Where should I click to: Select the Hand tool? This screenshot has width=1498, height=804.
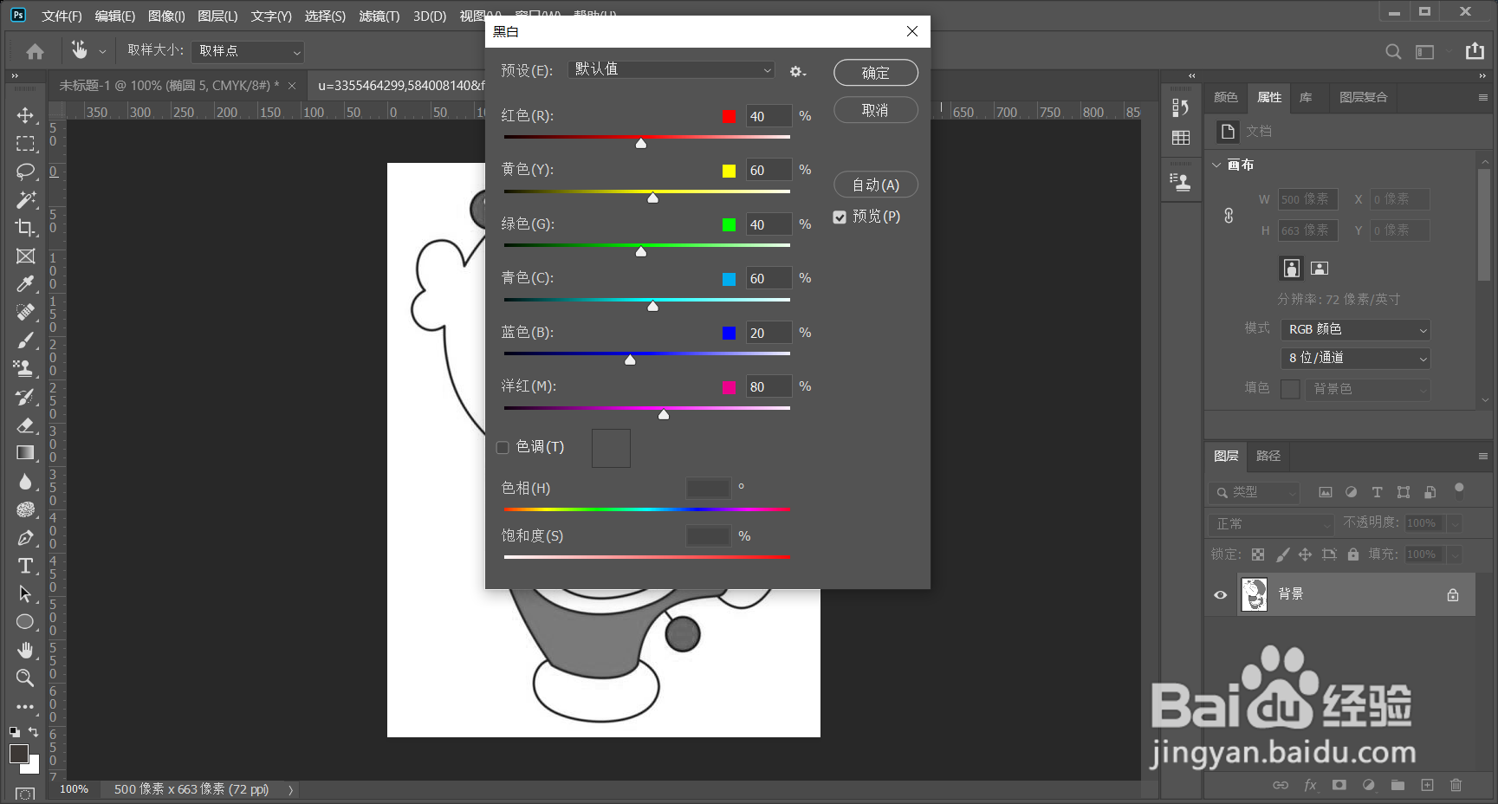click(25, 650)
